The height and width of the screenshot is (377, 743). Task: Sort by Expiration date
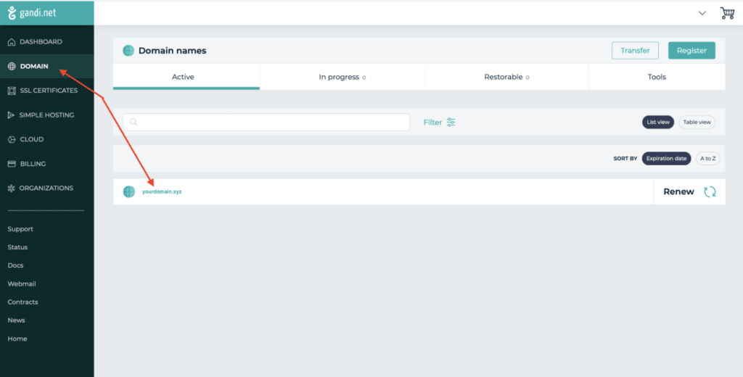pos(666,159)
